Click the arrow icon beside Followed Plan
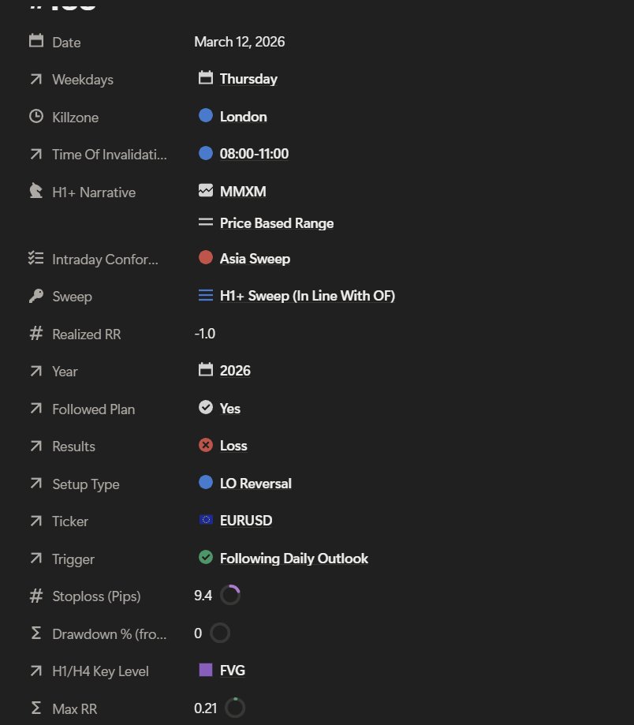634x725 pixels. tap(36, 409)
